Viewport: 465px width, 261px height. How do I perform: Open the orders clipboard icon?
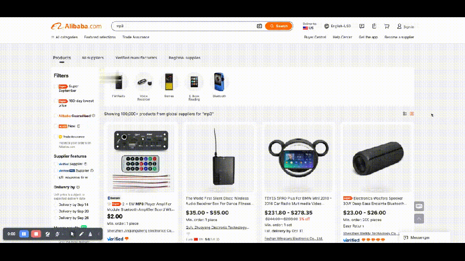374,26
